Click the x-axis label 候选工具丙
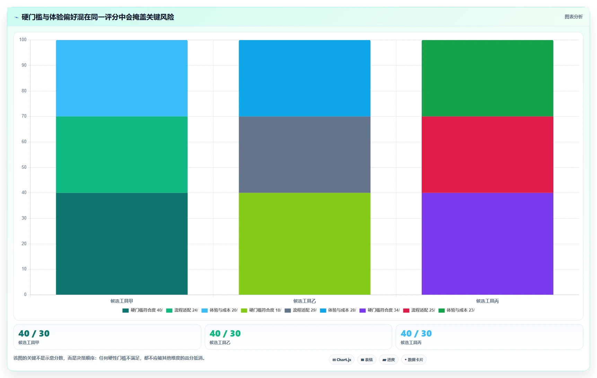The height and width of the screenshot is (378, 597). click(488, 301)
